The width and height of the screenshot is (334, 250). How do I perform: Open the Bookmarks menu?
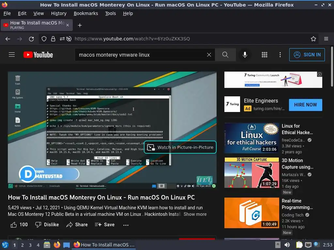pyautogui.click(x=86, y=13)
